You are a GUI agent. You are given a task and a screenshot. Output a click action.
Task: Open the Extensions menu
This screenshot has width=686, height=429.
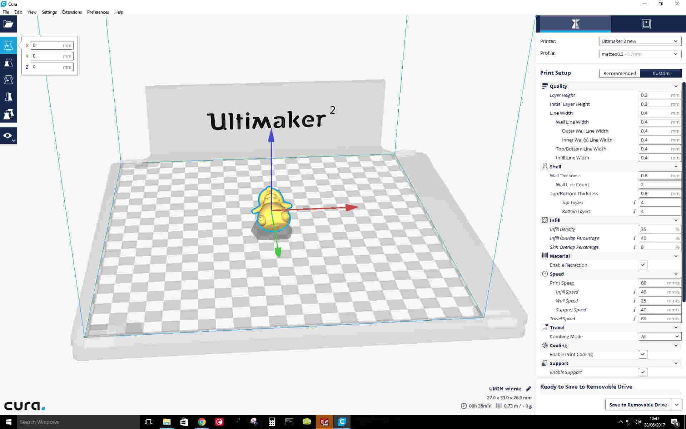(72, 12)
